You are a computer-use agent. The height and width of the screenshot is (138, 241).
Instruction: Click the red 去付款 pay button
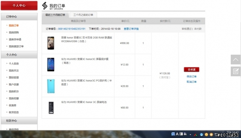coord(192,69)
